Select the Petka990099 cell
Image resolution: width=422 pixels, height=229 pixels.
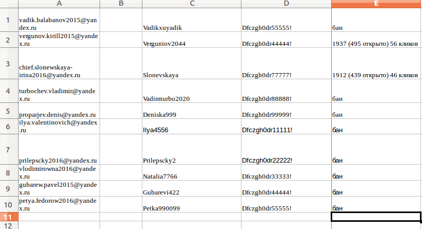click(x=191, y=205)
